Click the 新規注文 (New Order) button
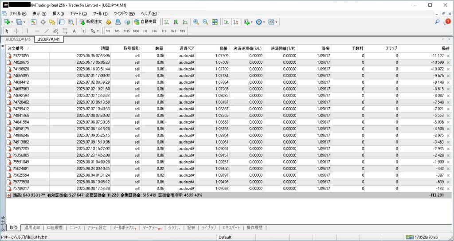454x241 pixels. tap(91, 22)
